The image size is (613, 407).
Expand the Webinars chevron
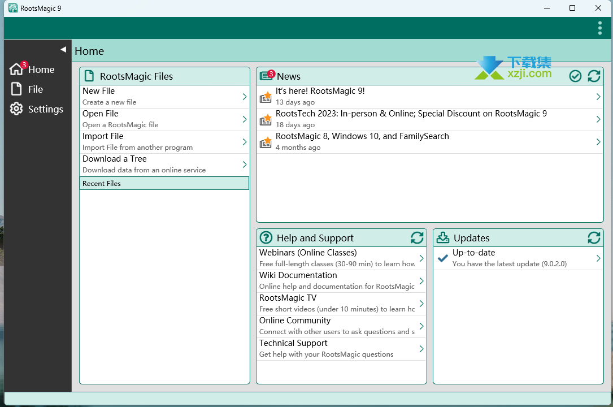click(421, 258)
